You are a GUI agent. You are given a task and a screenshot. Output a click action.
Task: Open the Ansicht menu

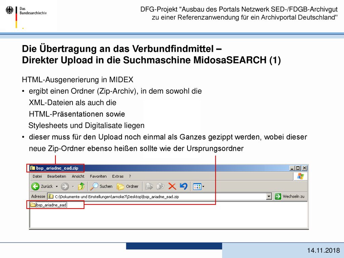78,176
